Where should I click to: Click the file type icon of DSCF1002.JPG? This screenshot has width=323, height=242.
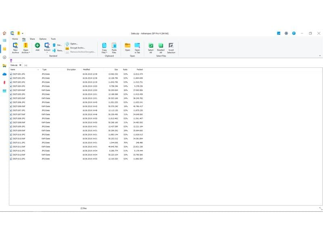point(11,78)
